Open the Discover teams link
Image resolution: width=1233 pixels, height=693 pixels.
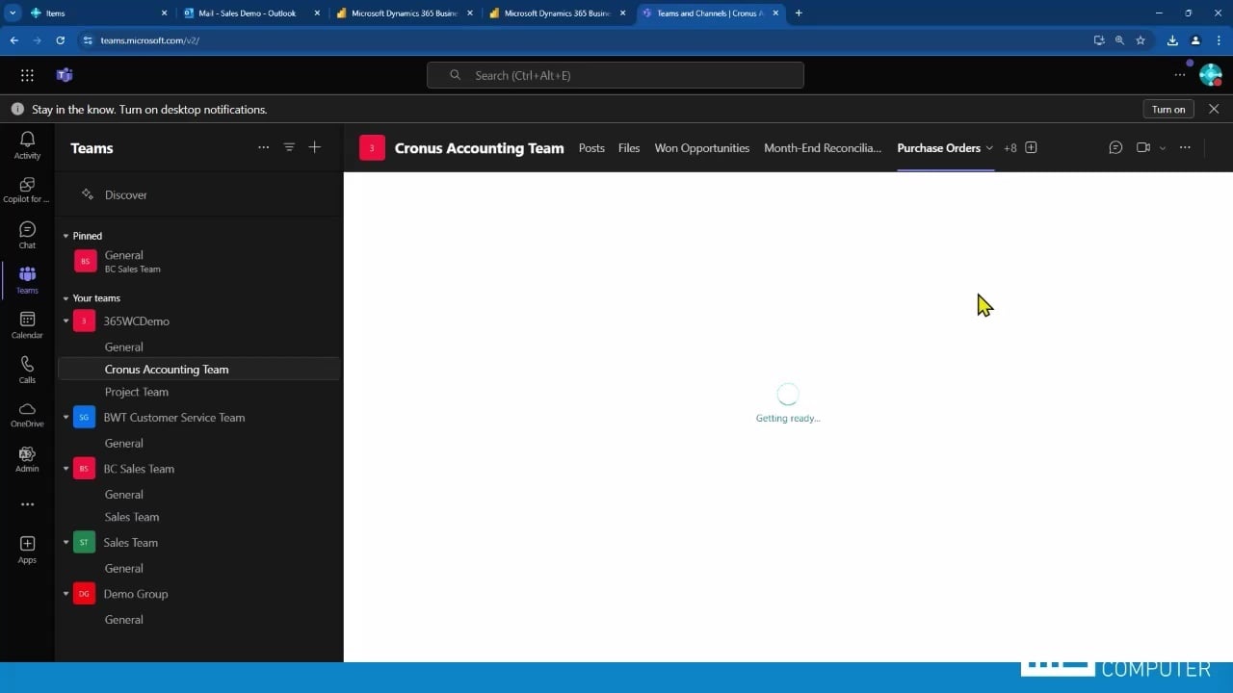[x=125, y=194]
